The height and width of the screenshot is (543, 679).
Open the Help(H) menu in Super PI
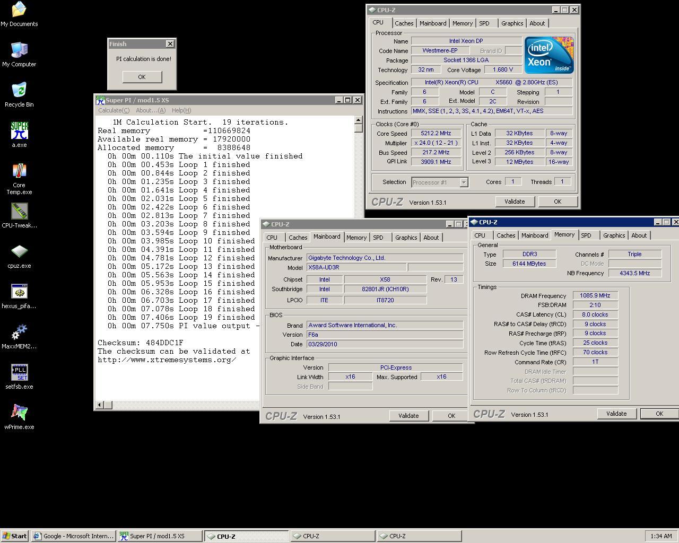coord(181,110)
